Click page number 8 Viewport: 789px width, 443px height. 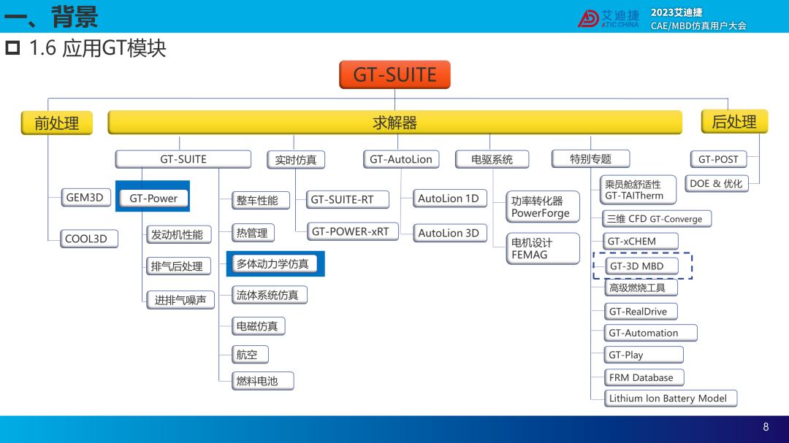[766, 427]
